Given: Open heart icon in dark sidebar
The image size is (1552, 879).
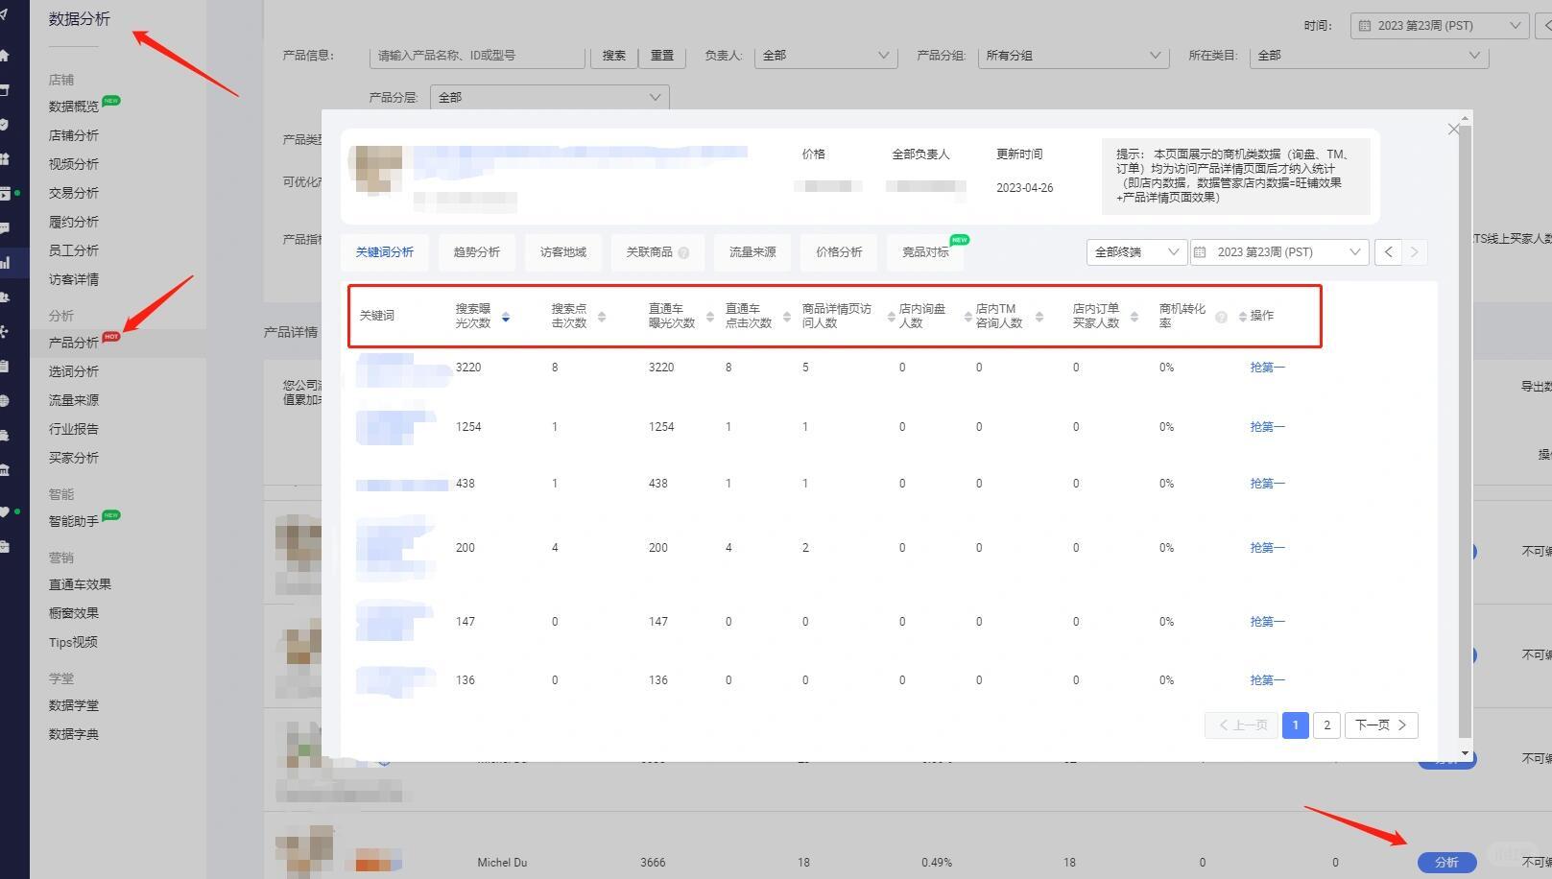Looking at the screenshot, I should click(x=5, y=511).
